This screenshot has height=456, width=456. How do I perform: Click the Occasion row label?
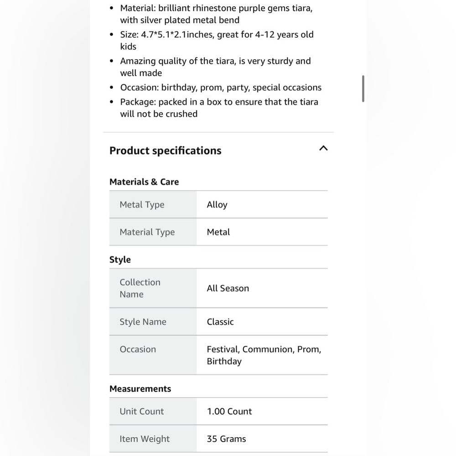tap(138, 349)
